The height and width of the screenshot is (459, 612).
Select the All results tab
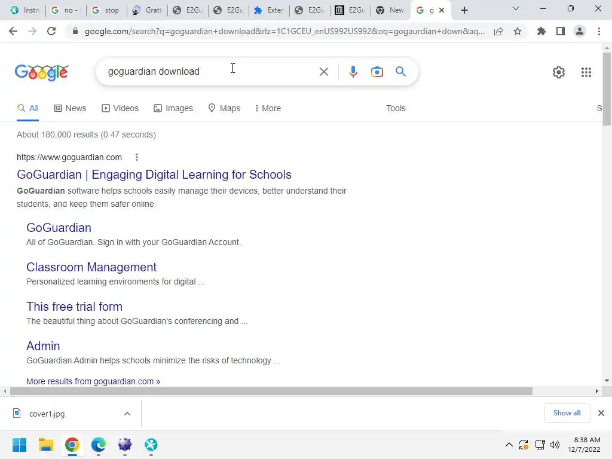click(x=27, y=108)
